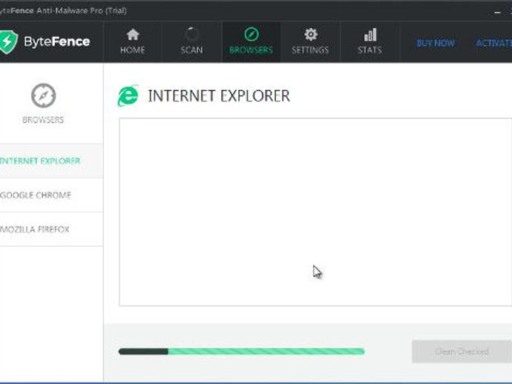
Task: Switch to the SCAN tab label
Action: coord(191,50)
